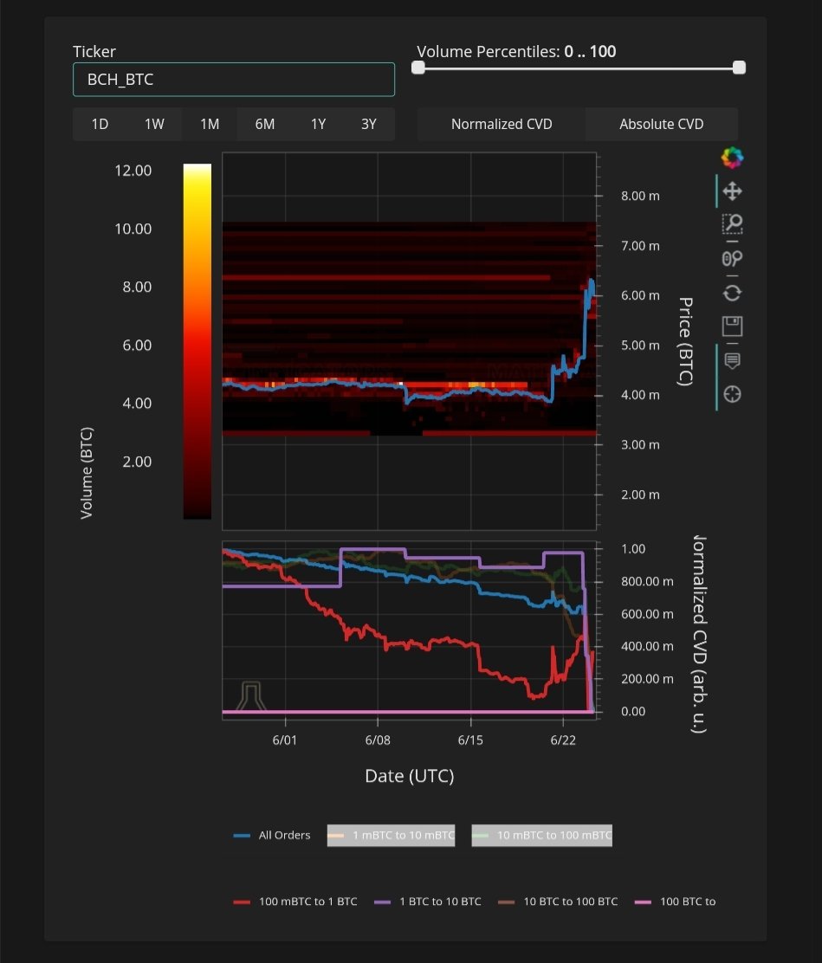
Task: Toggle the 100 BTC to legend series
Action: (x=675, y=902)
